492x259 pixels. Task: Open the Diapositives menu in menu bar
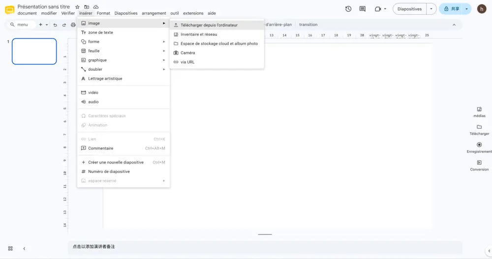pyautogui.click(x=126, y=13)
